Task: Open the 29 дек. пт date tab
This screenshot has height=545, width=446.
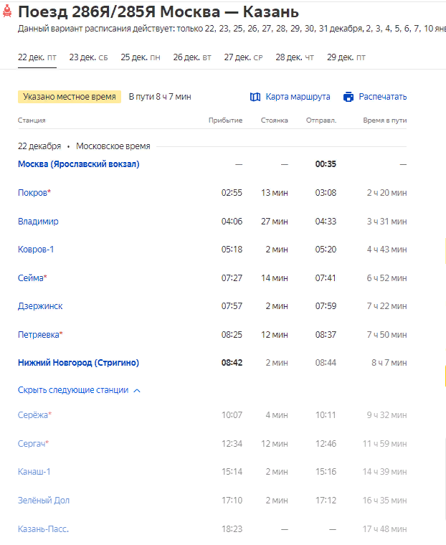Action: pyautogui.click(x=346, y=57)
